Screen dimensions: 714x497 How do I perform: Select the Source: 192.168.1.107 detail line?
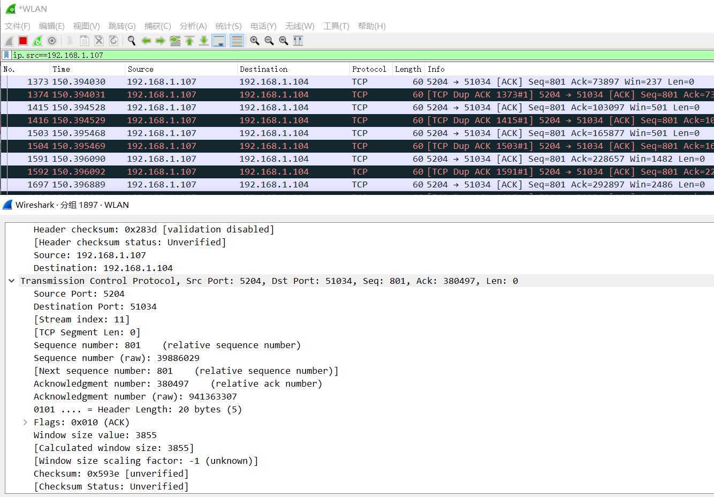coord(89,255)
